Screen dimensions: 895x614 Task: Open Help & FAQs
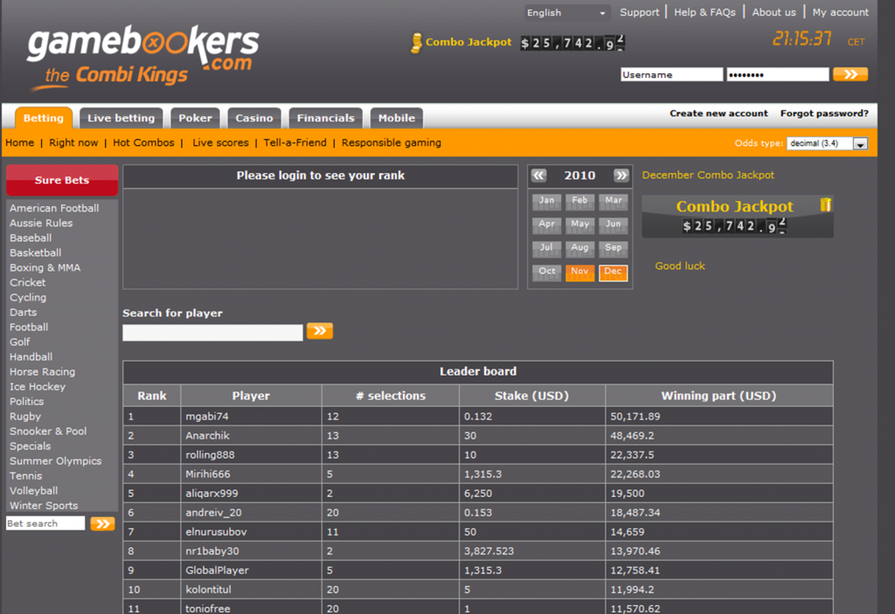(705, 12)
